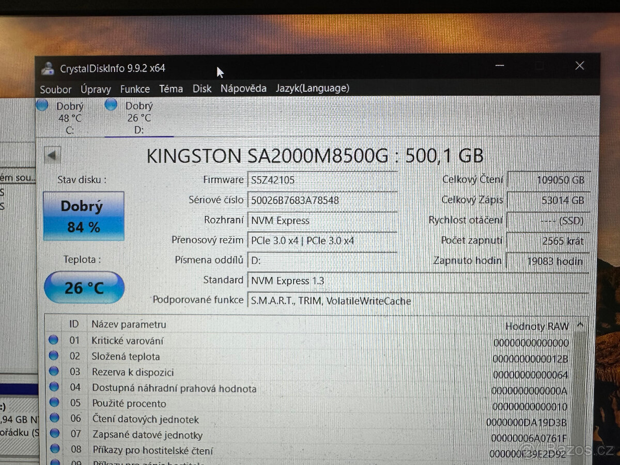Click the Název parametru column header
The height and width of the screenshot is (465, 620).
pos(129,324)
